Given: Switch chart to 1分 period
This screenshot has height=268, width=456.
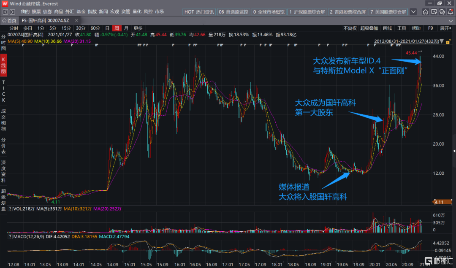Looking at the screenshot, I should click(41, 28).
